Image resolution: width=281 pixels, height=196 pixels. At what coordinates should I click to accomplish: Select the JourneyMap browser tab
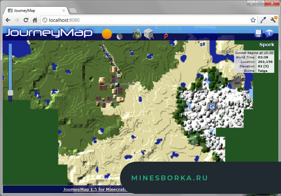point(36,11)
